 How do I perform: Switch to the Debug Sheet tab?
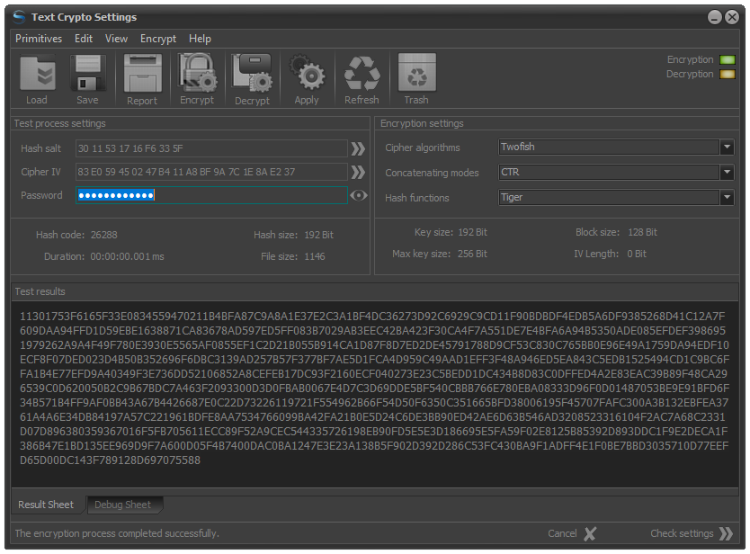pyautogui.click(x=123, y=505)
